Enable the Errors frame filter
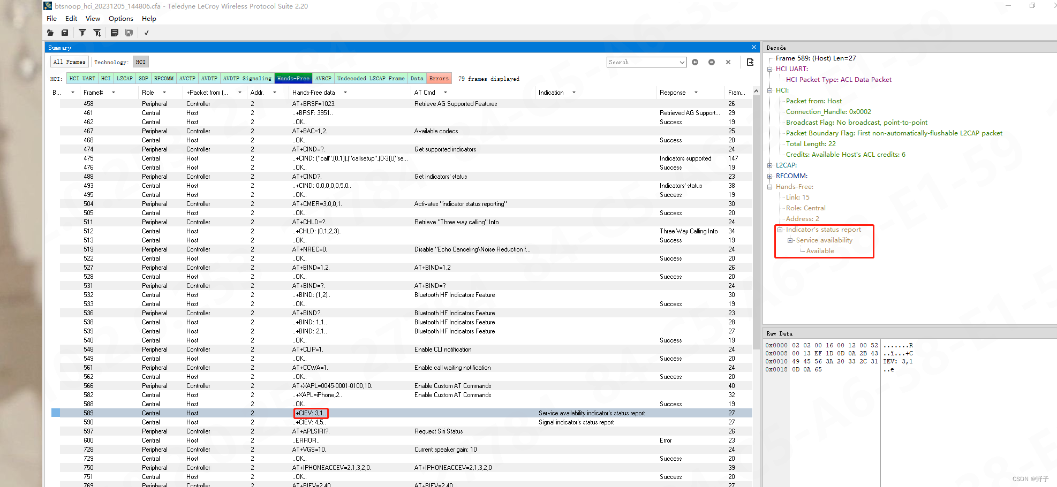This screenshot has width=1057, height=487. pyautogui.click(x=439, y=78)
